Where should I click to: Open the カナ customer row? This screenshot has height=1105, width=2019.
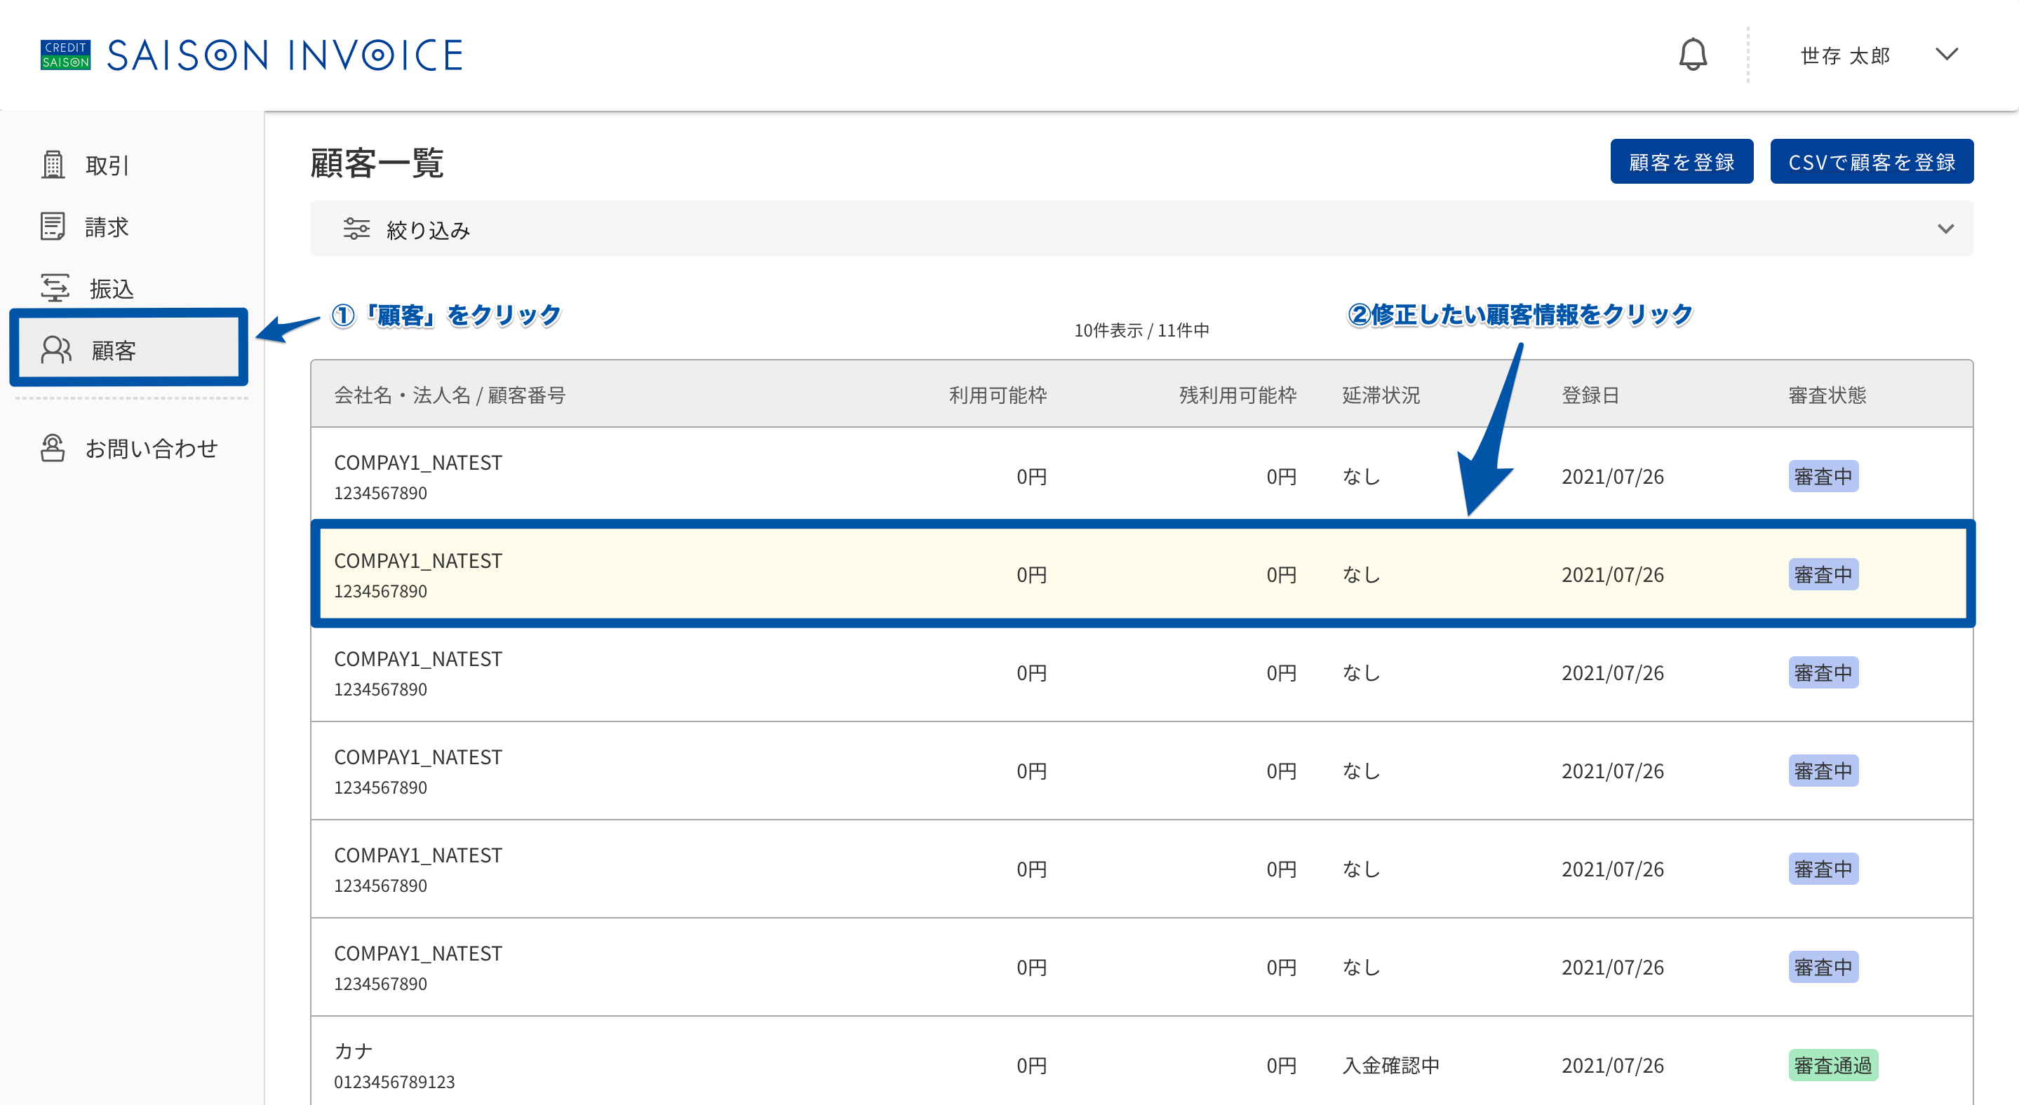click(x=1142, y=1064)
